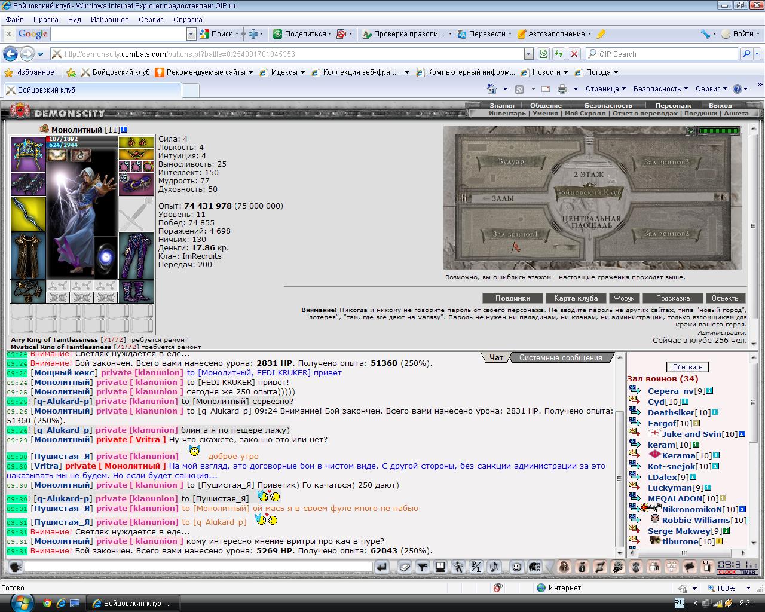The image size is (765, 612).
Task: Click the send message arrow icon
Action: (x=381, y=567)
